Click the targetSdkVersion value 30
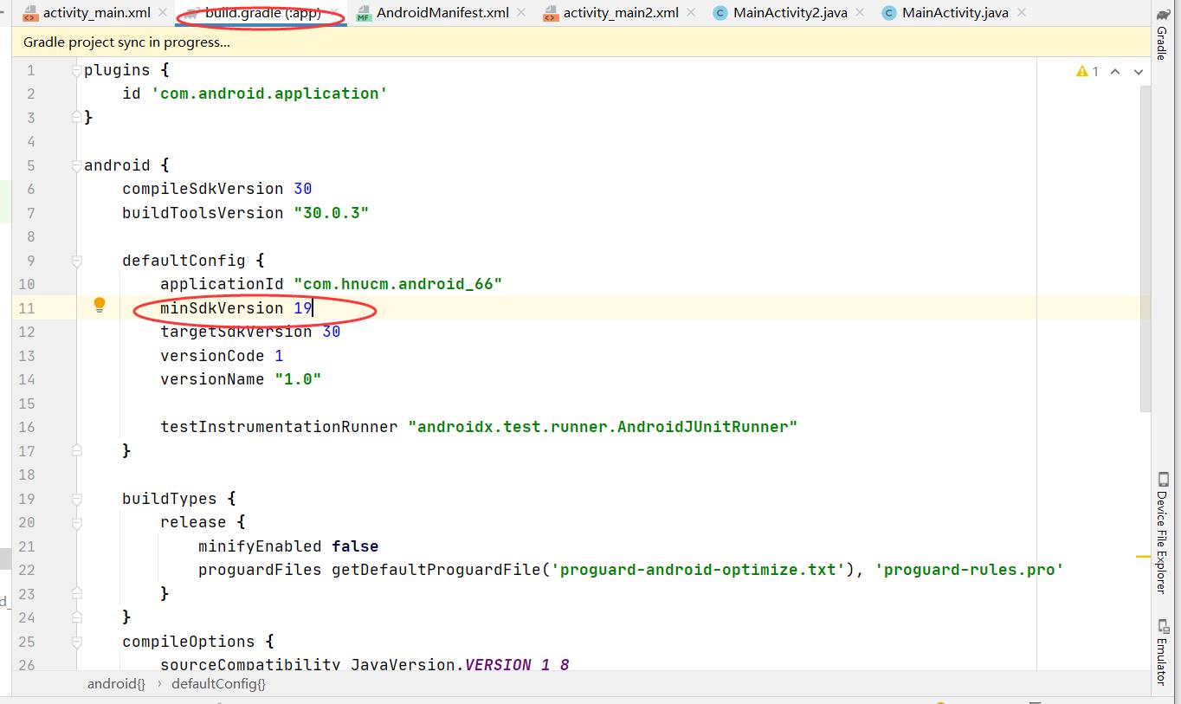The image size is (1181, 704). [331, 332]
